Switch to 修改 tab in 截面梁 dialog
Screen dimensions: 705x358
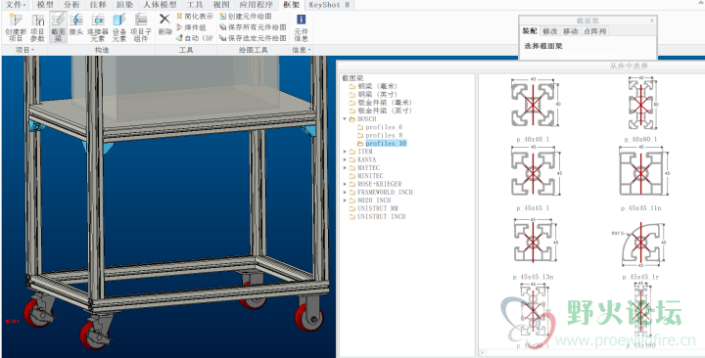point(549,31)
